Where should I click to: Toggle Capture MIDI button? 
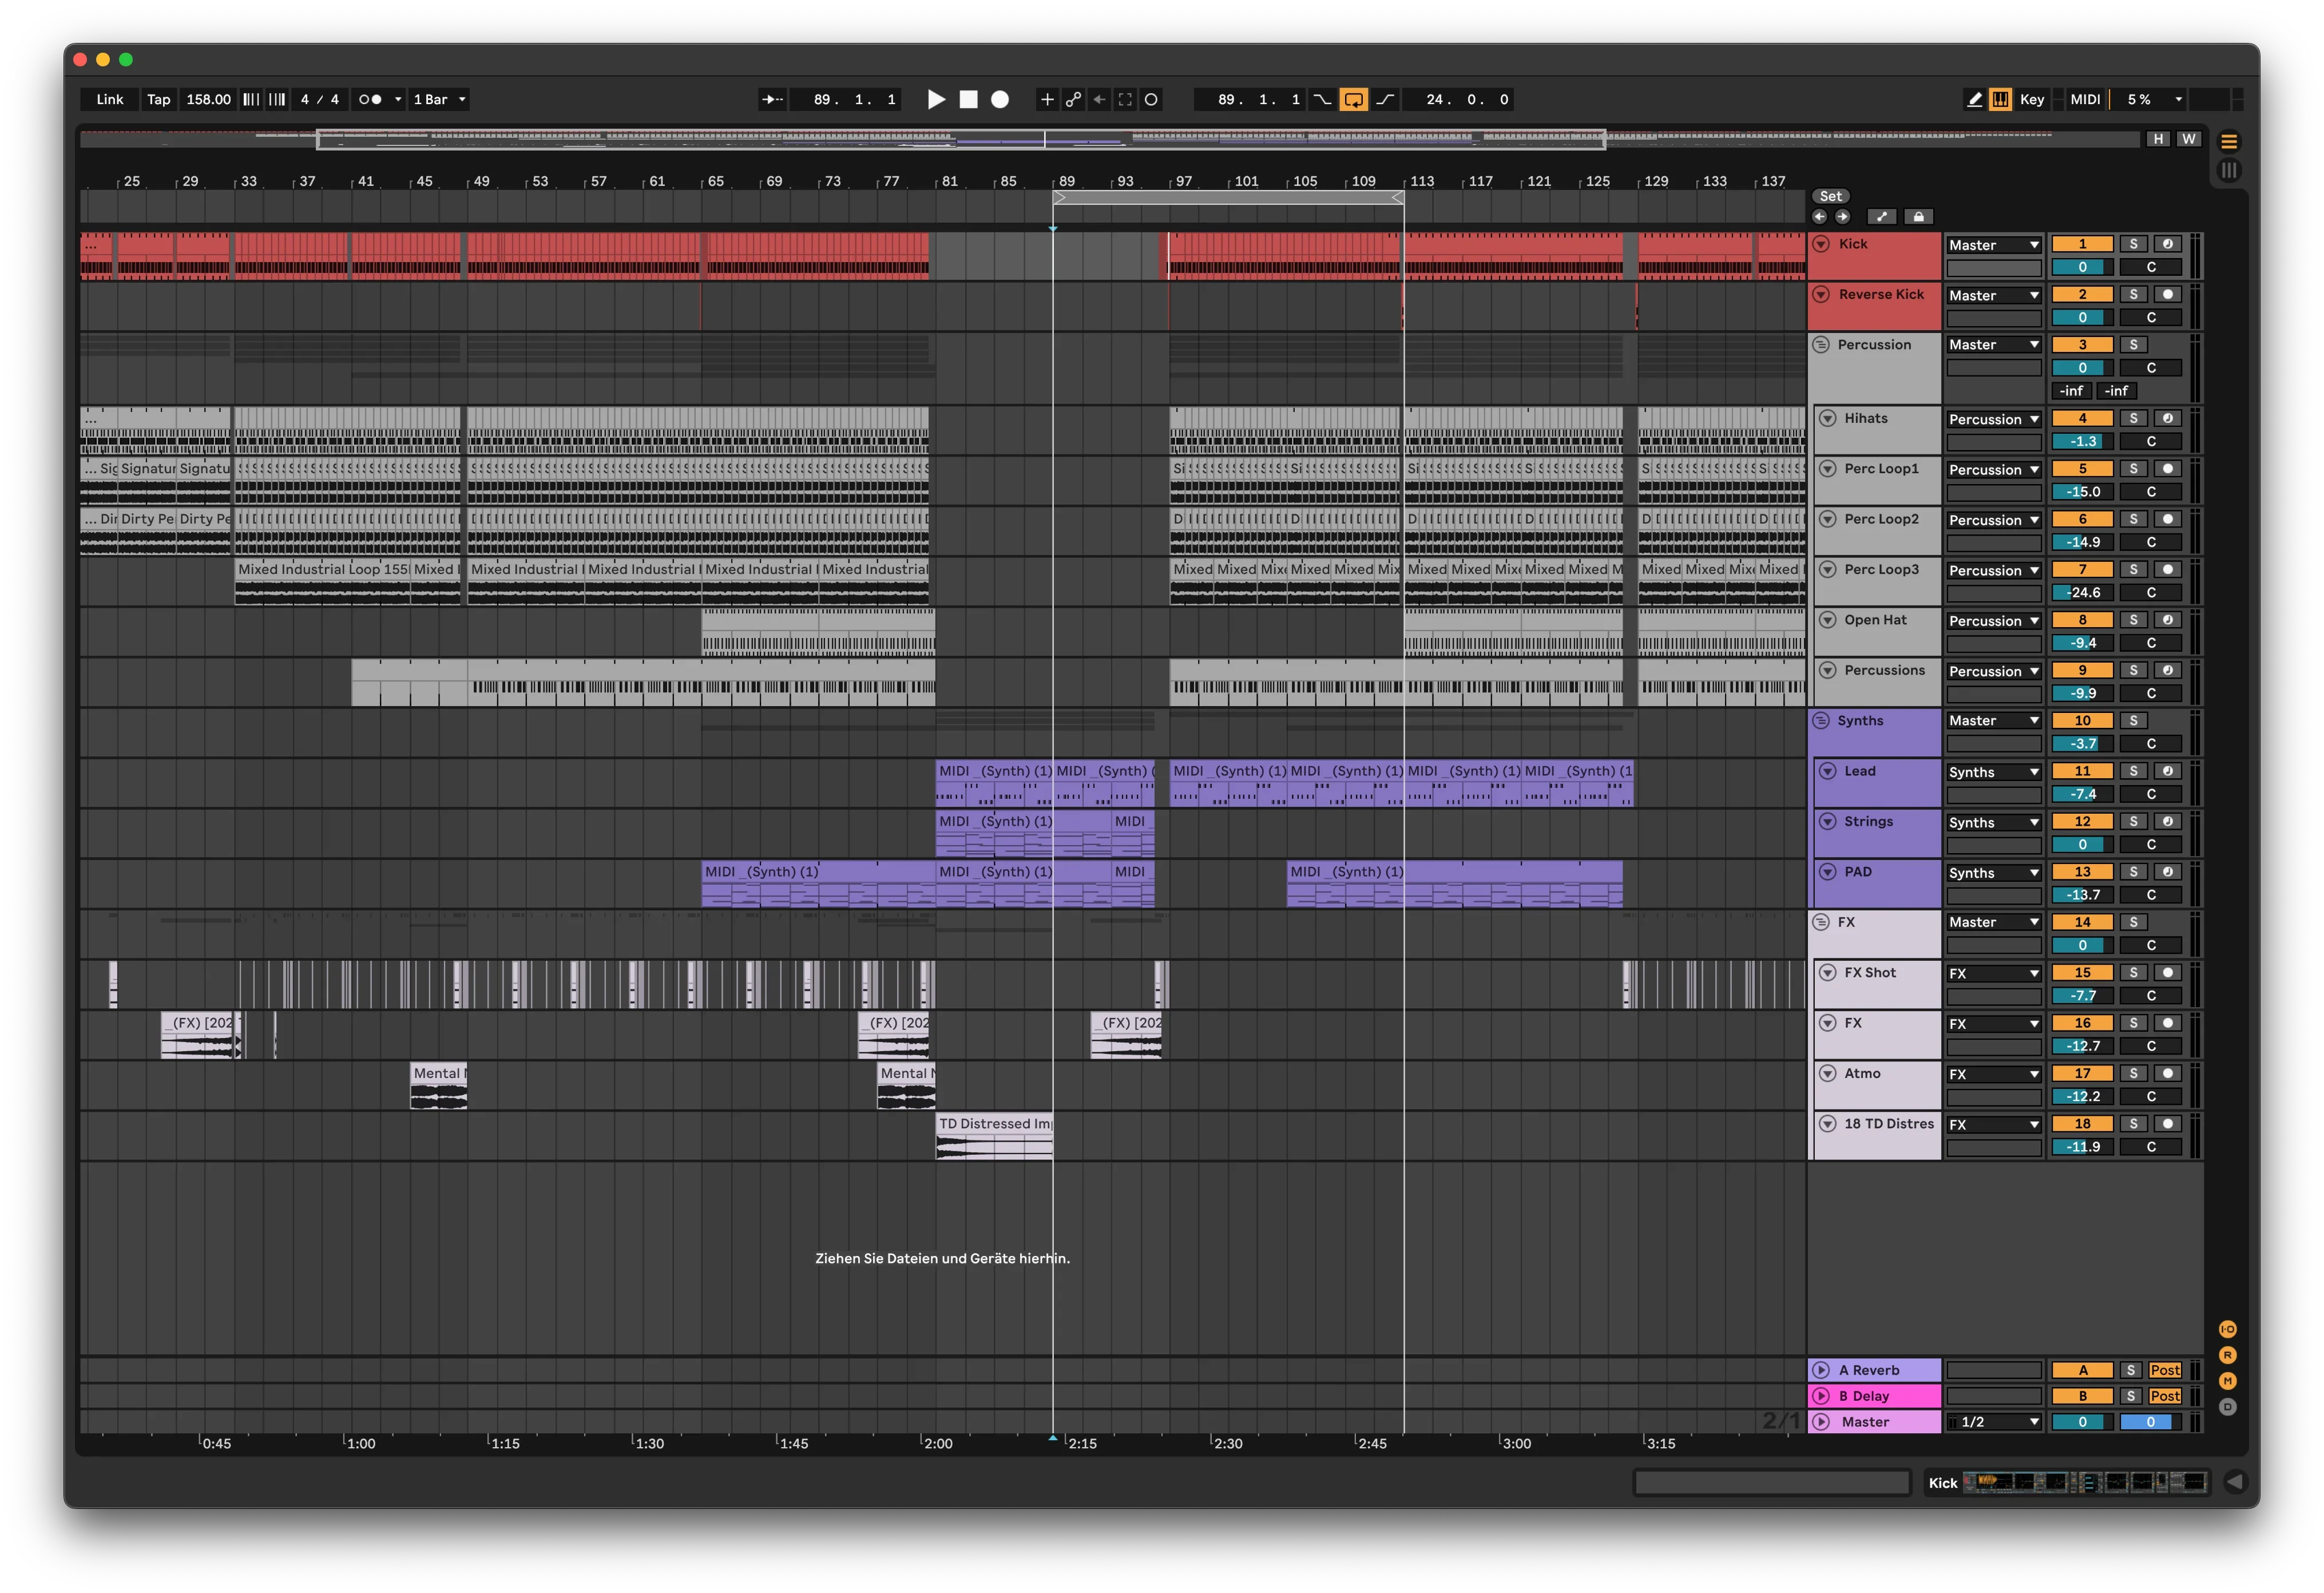[x=1125, y=99]
